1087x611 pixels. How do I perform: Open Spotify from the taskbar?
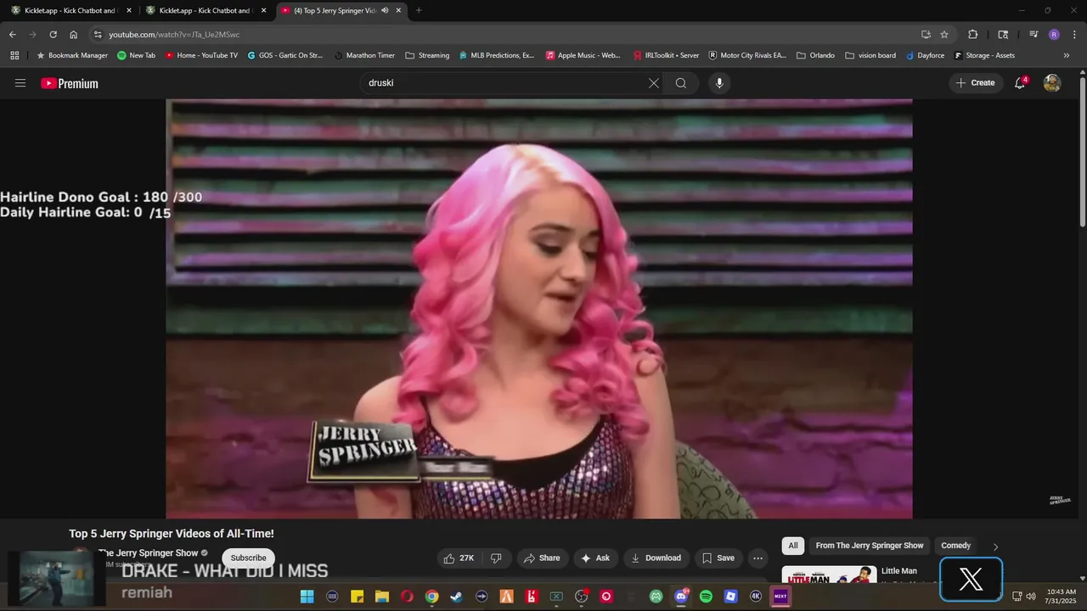pos(706,597)
